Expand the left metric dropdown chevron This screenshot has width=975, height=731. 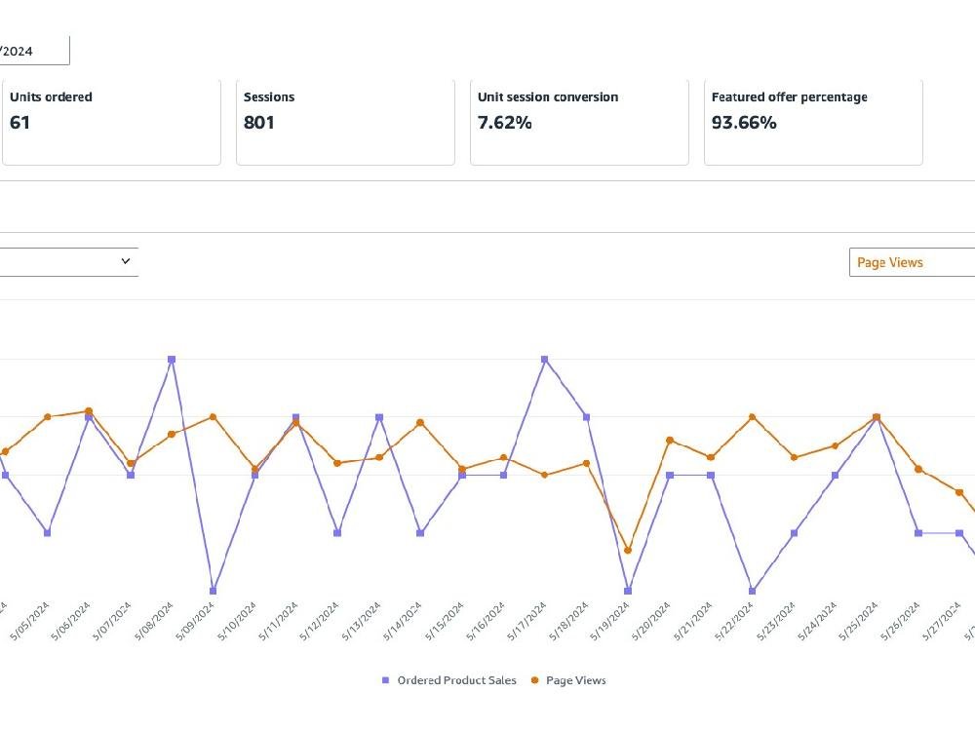(x=125, y=261)
